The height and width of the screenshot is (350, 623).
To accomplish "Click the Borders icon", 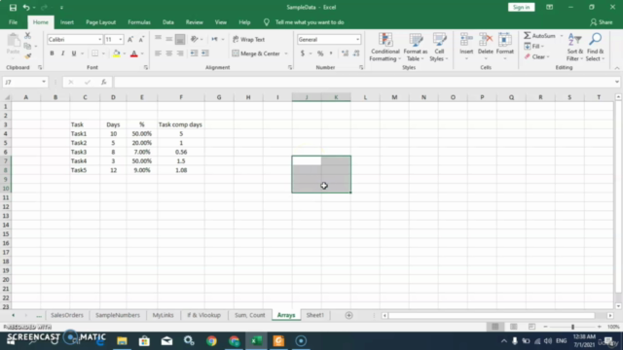I will pyautogui.click(x=94, y=53).
